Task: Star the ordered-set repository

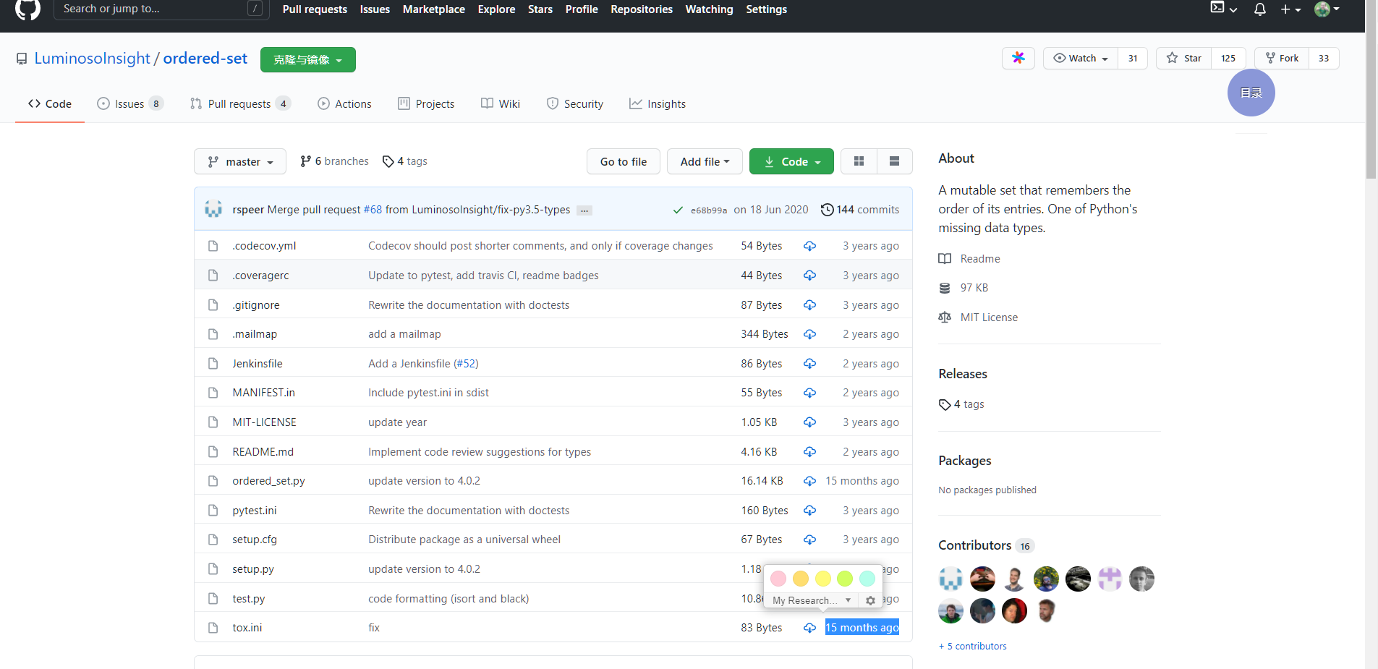Action: pos(1184,58)
